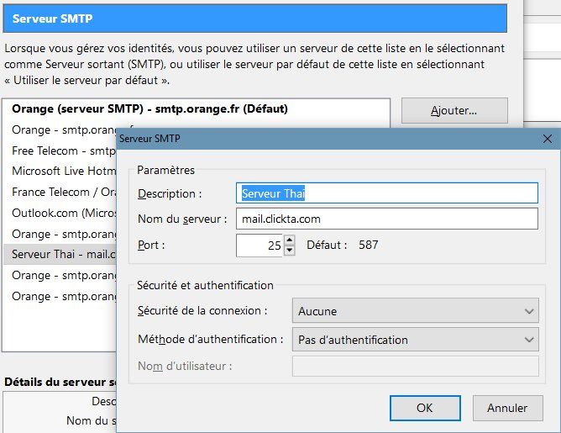561x433 pixels.
Task: Close the Serveur SMTP dialog
Action: click(x=548, y=139)
